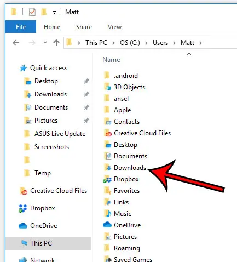Expand chevron after 'OS (C:)' breadcrumb
The image size is (237, 262).
coord(146,43)
